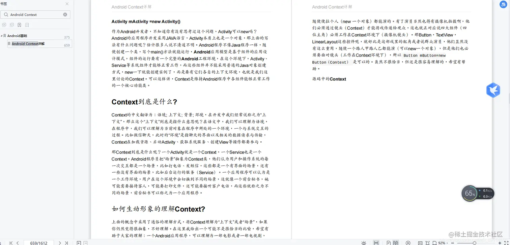Toggle fit-to-width zoom mode
This screenshot has height=245, width=510.
(x=435, y=243)
